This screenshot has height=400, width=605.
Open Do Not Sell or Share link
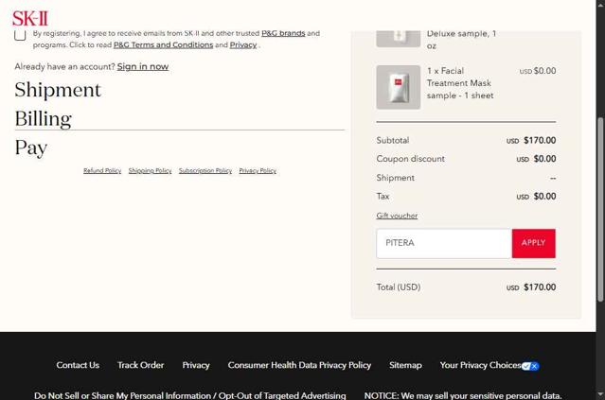pyautogui.click(x=190, y=396)
